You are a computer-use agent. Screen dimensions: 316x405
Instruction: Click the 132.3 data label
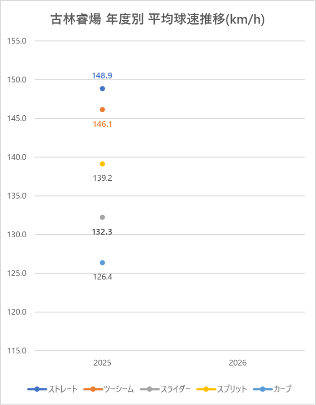[x=102, y=232]
